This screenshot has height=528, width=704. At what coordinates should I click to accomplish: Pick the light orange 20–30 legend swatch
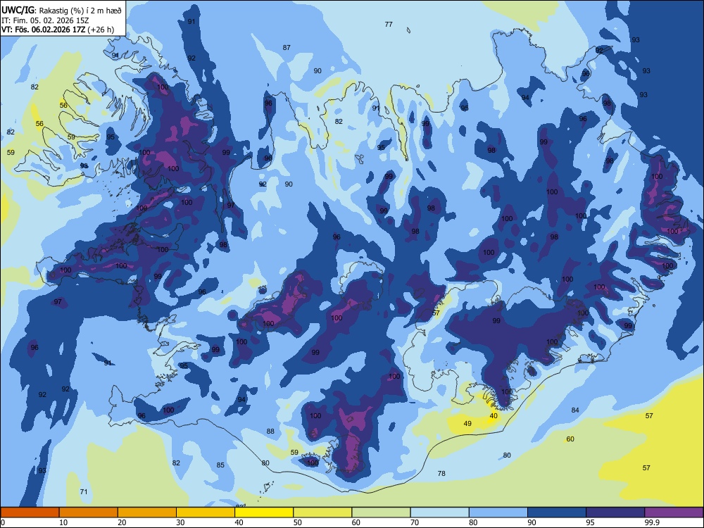coord(147,513)
